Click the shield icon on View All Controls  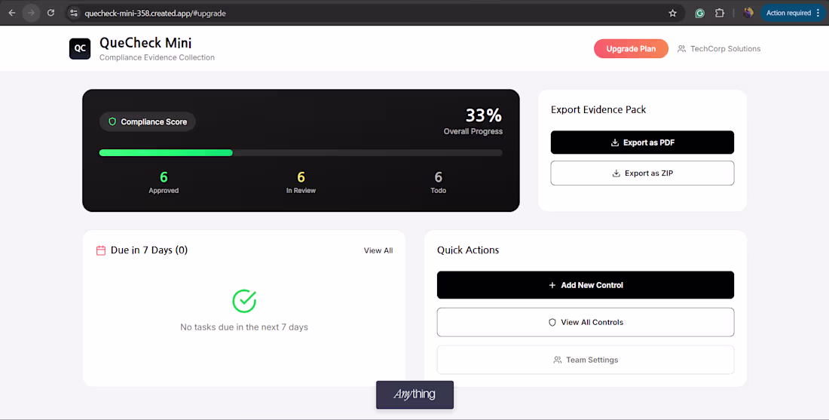click(552, 322)
